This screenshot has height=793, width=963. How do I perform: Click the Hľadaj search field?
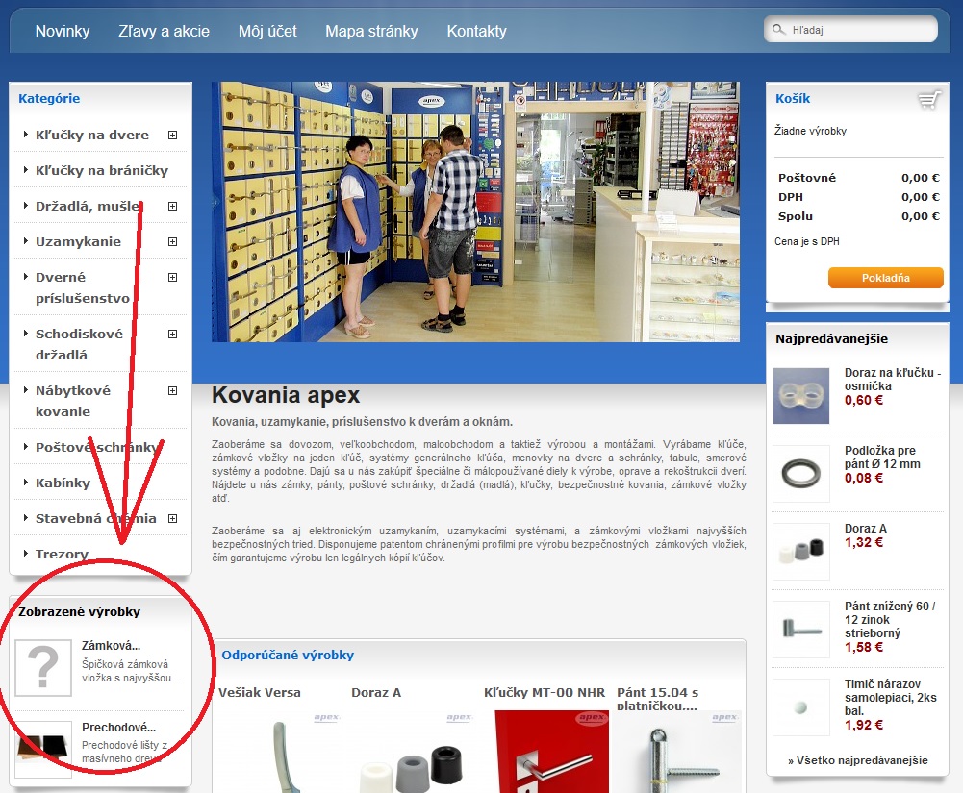(850, 30)
